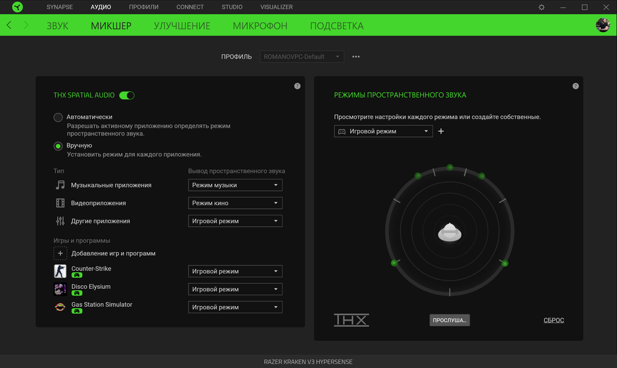Click the Counter-Strike game icon
Image resolution: width=617 pixels, height=368 pixels.
click(60, 271)
